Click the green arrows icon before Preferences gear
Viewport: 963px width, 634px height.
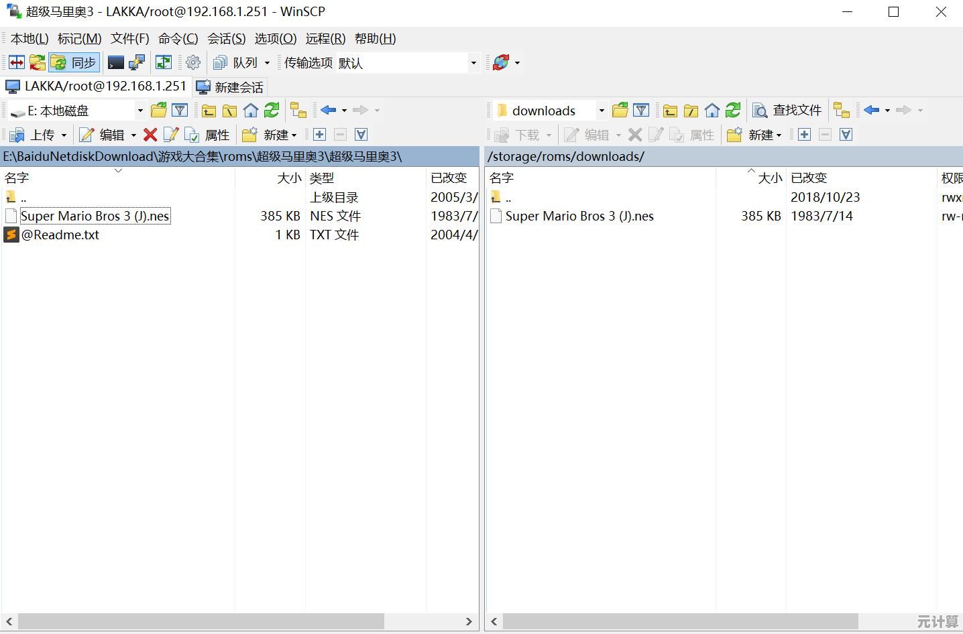(163, 62)
